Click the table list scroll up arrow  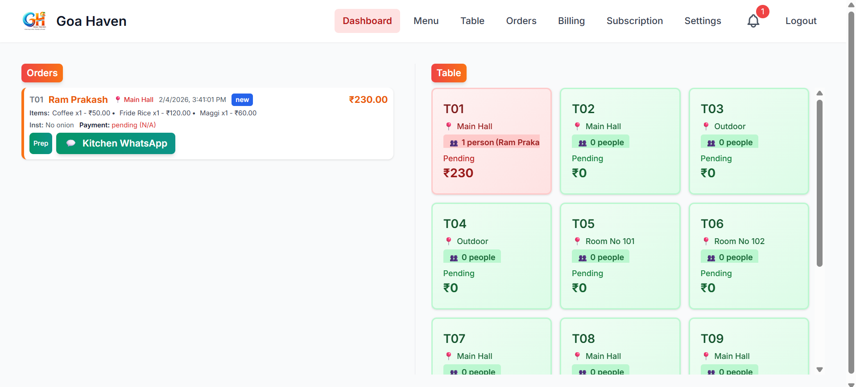click(x=819, y=93)
